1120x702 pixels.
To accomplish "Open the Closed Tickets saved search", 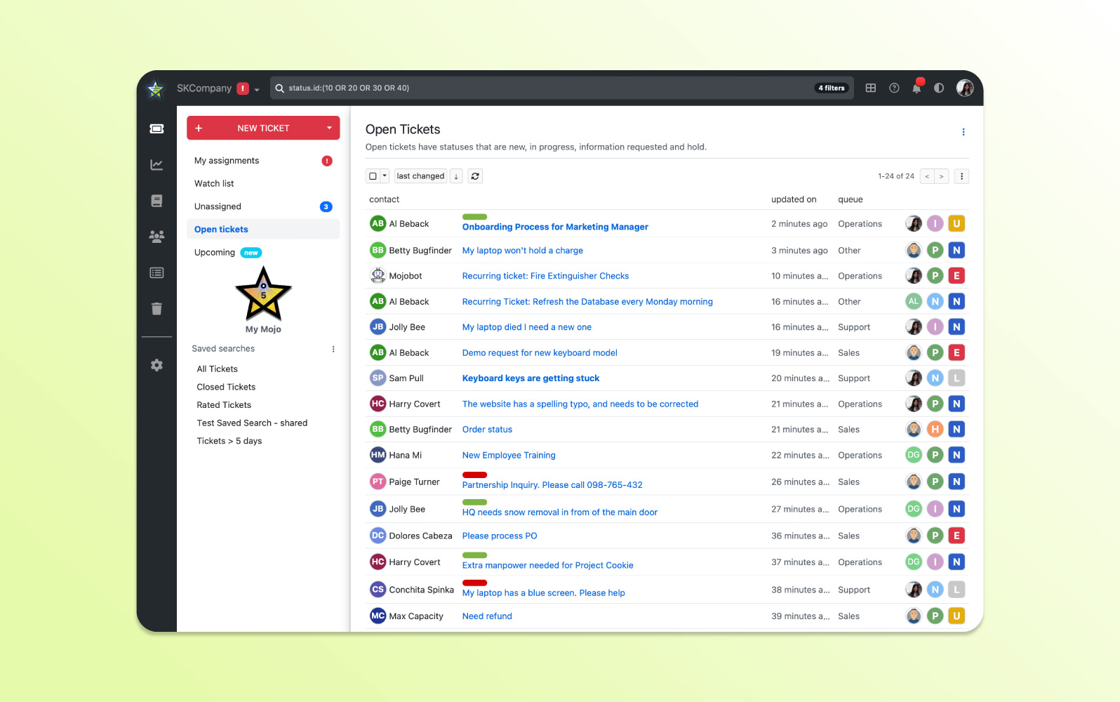I will pos(226,387).
